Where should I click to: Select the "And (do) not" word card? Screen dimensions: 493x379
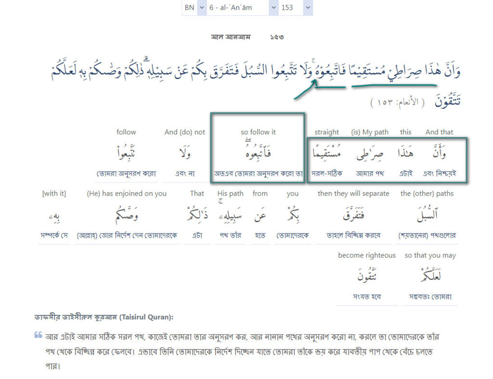(184, 154)
